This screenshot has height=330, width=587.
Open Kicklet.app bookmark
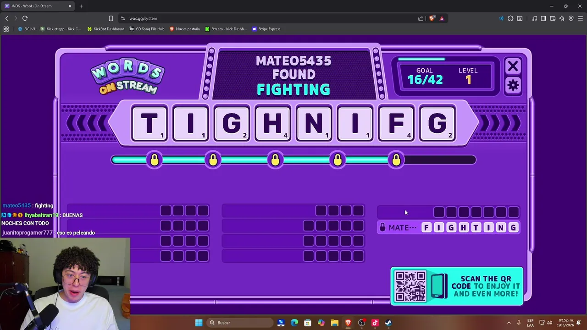tap(61, 29)
